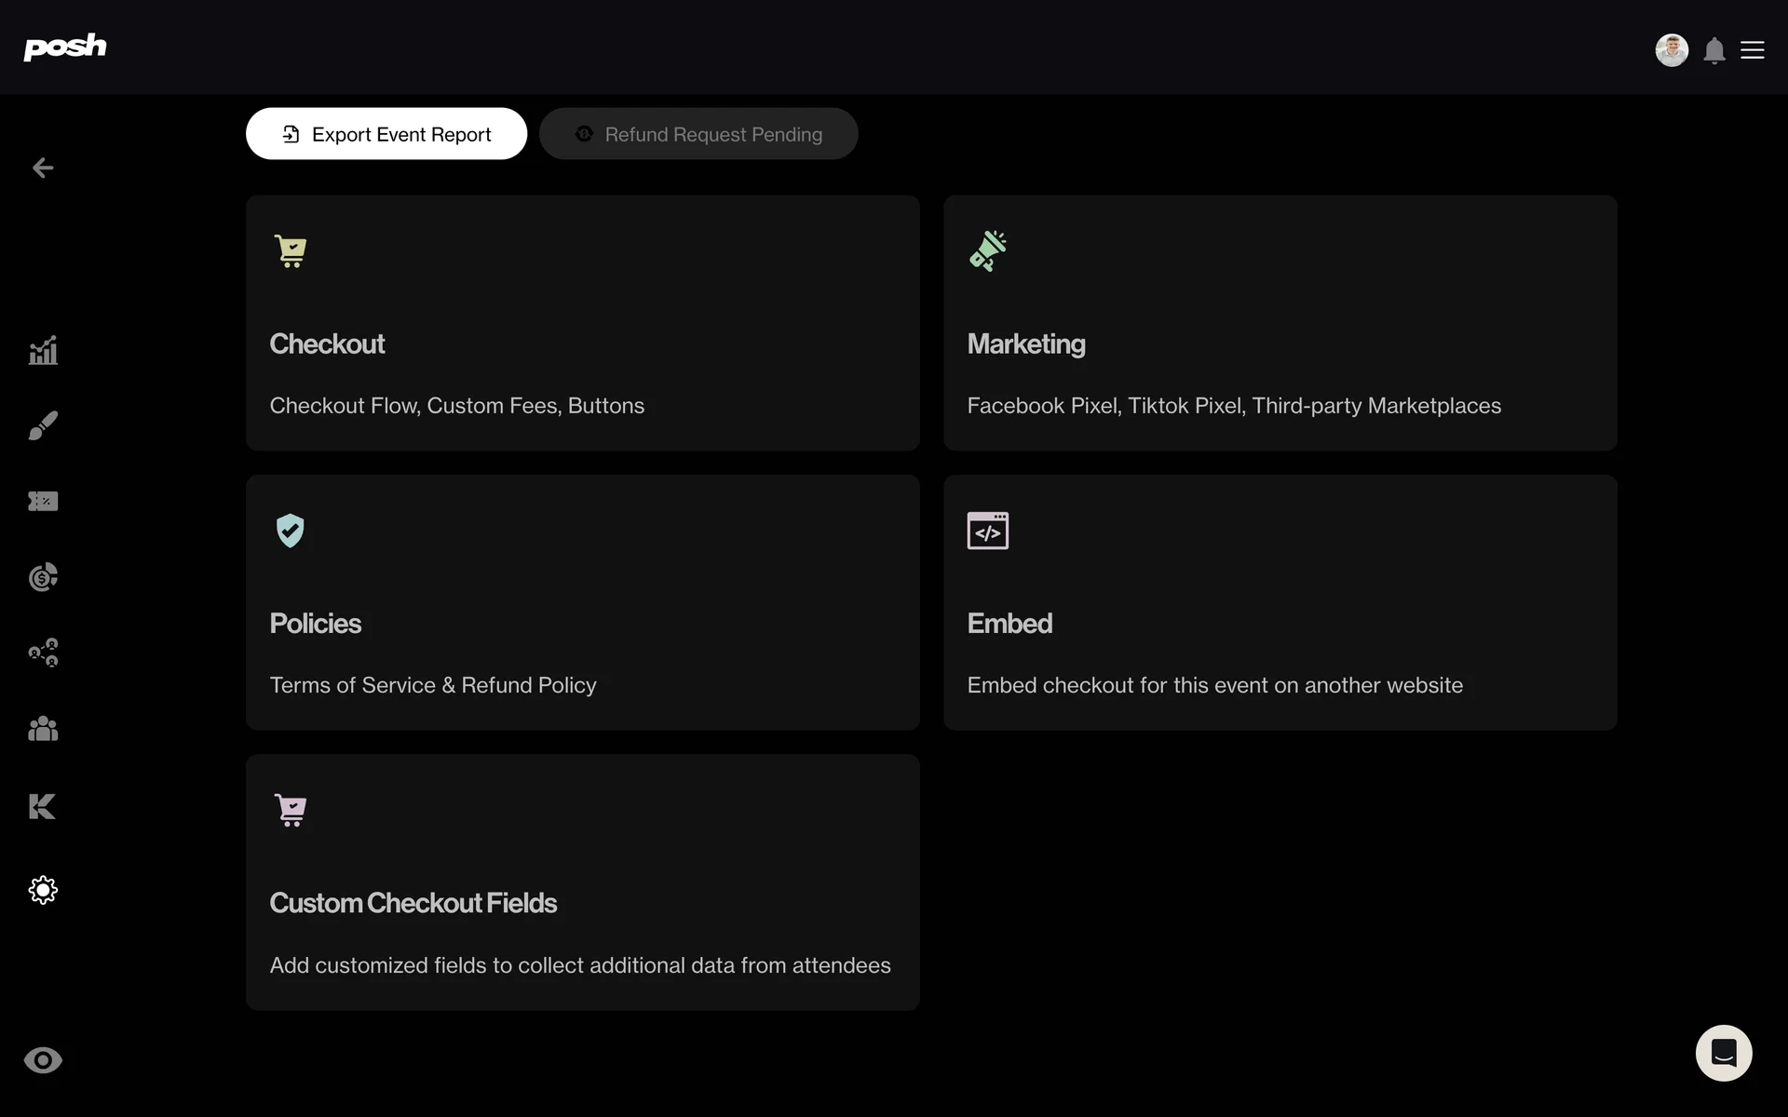Image resolution: width=1788 pixels, height=1117 pixels.
Task: Click the profile avatar
Action: coord(1671,50)
